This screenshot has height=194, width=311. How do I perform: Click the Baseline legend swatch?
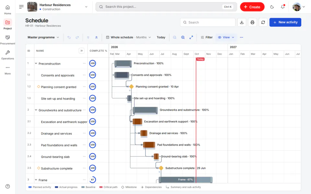(x=83, y=187)
